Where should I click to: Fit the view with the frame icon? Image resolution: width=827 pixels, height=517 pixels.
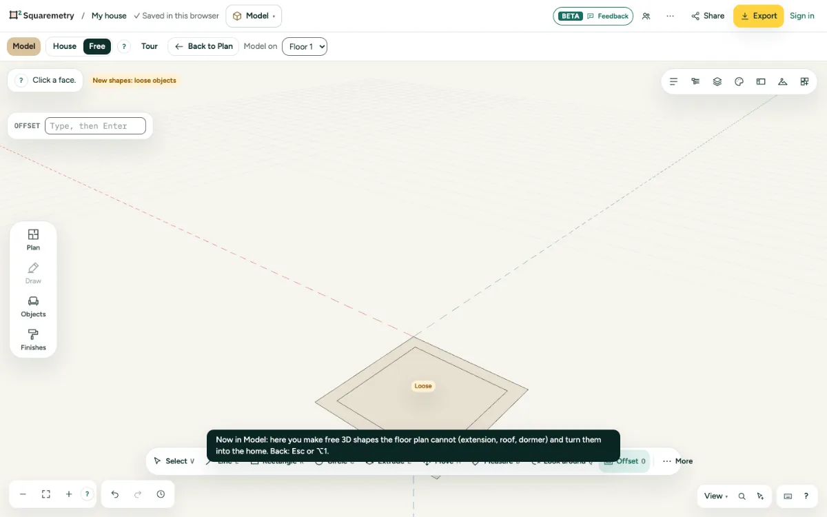click(46, 494)
